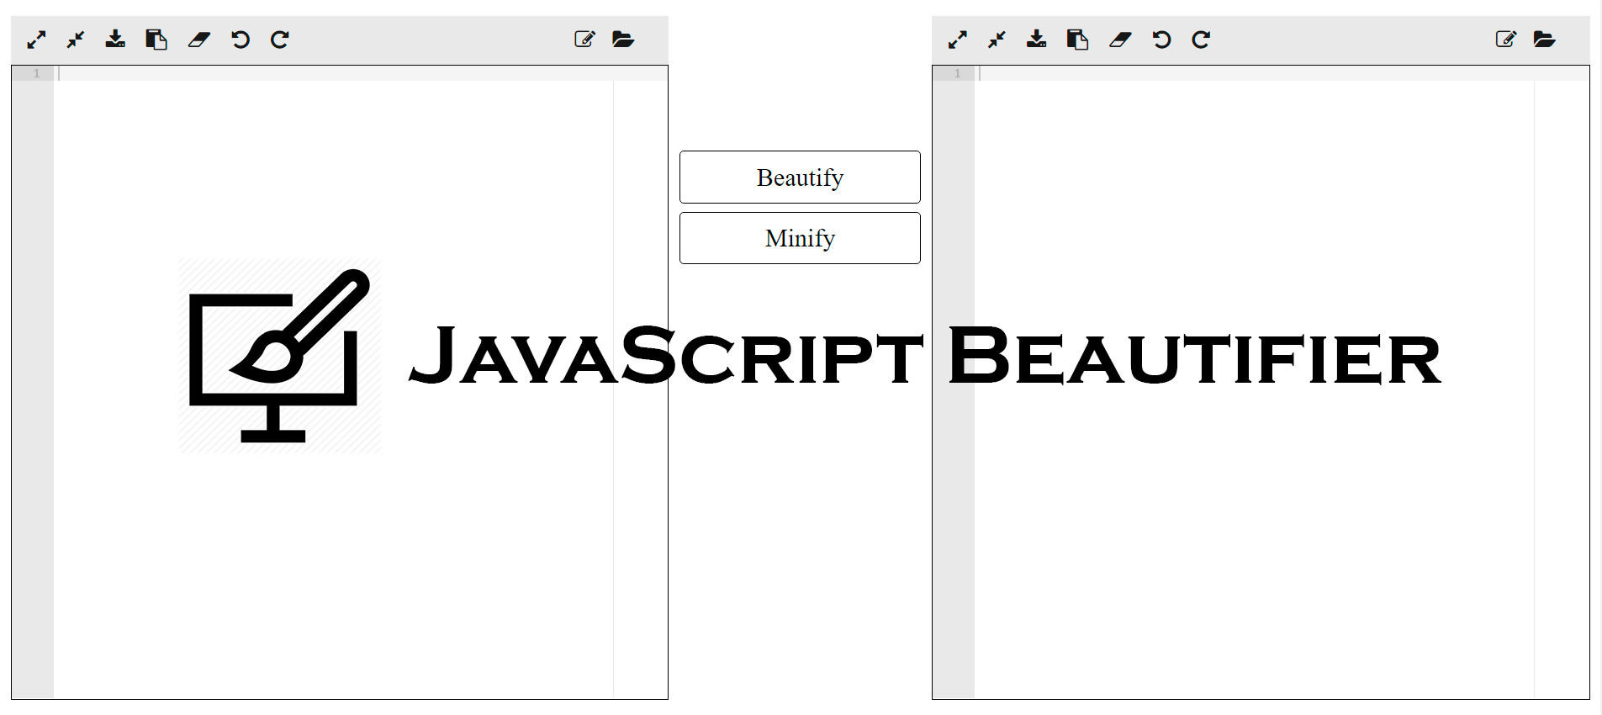The width and height of the screenshot is (1602, 715).
Task: Undo the last change in the right editor
Action: point(1161,40)
